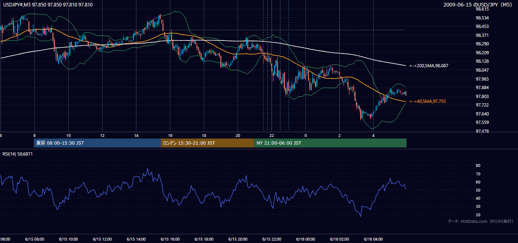The image size is (518, 243).
Task: Click the 6/16 00:00 date label
Action: [x=306, y=239]
